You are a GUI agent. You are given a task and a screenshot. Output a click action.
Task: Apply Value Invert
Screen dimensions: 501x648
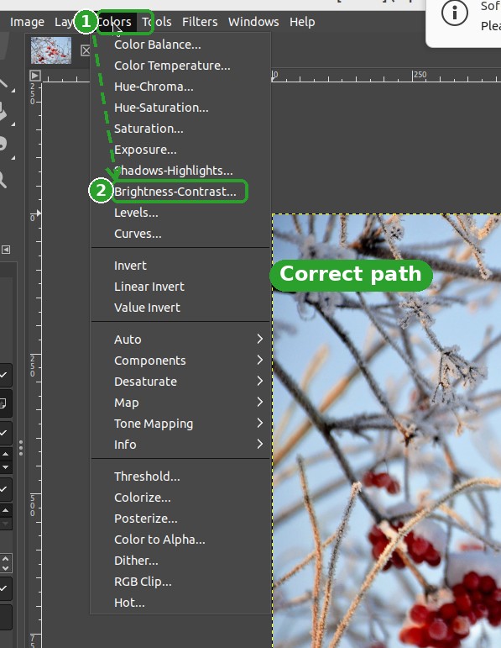[x=180, y=308]
